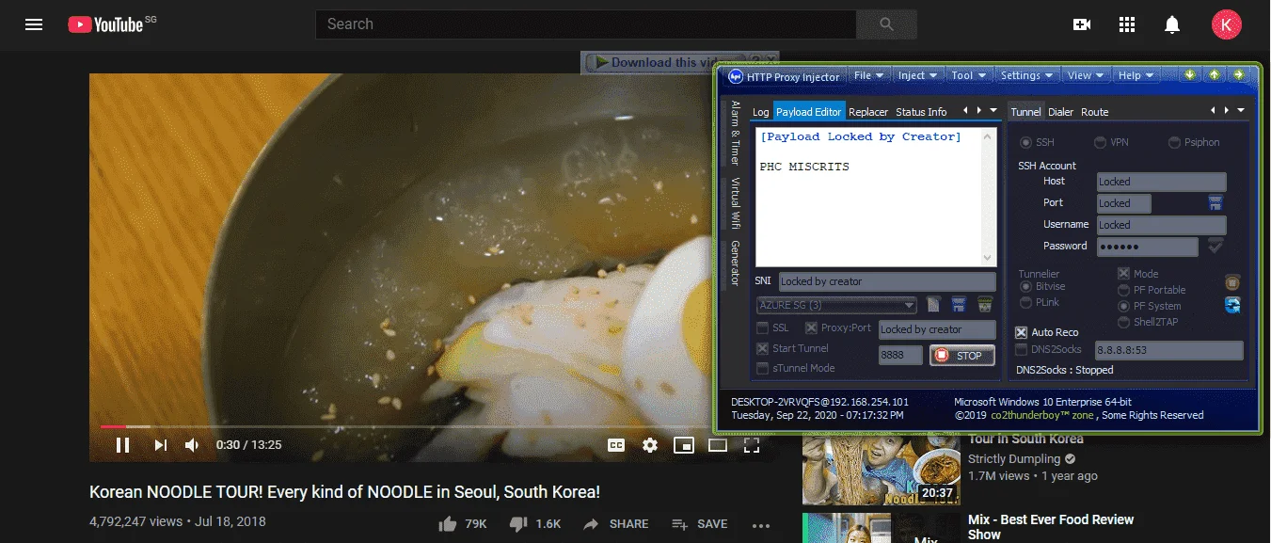Enable the miniplayer mode
Viewport: 1271px width, 543px height.
[x=684, y=445]
